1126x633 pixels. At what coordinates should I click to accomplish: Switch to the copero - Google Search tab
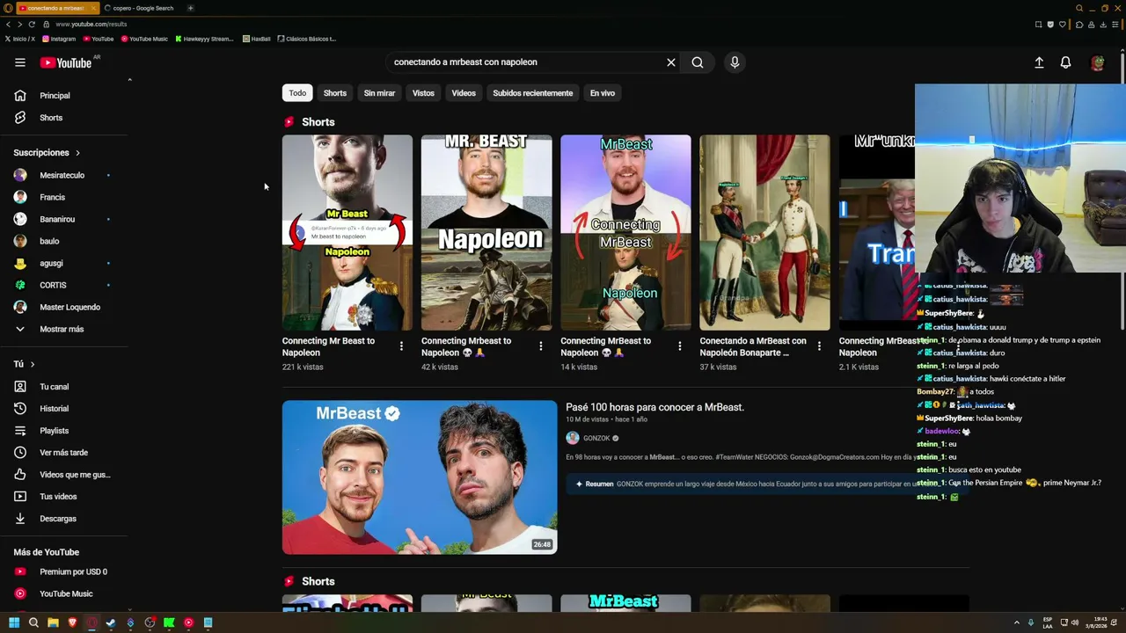143,8
